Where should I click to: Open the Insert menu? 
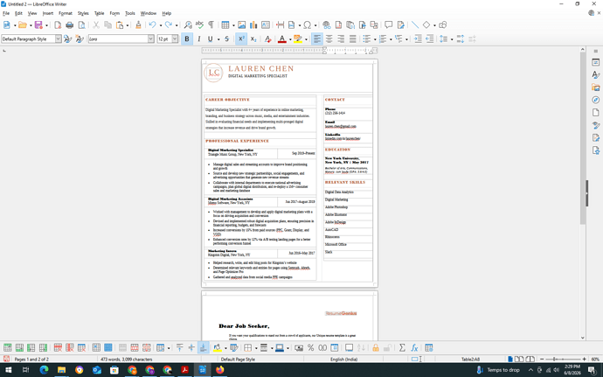tap(48, 13)
